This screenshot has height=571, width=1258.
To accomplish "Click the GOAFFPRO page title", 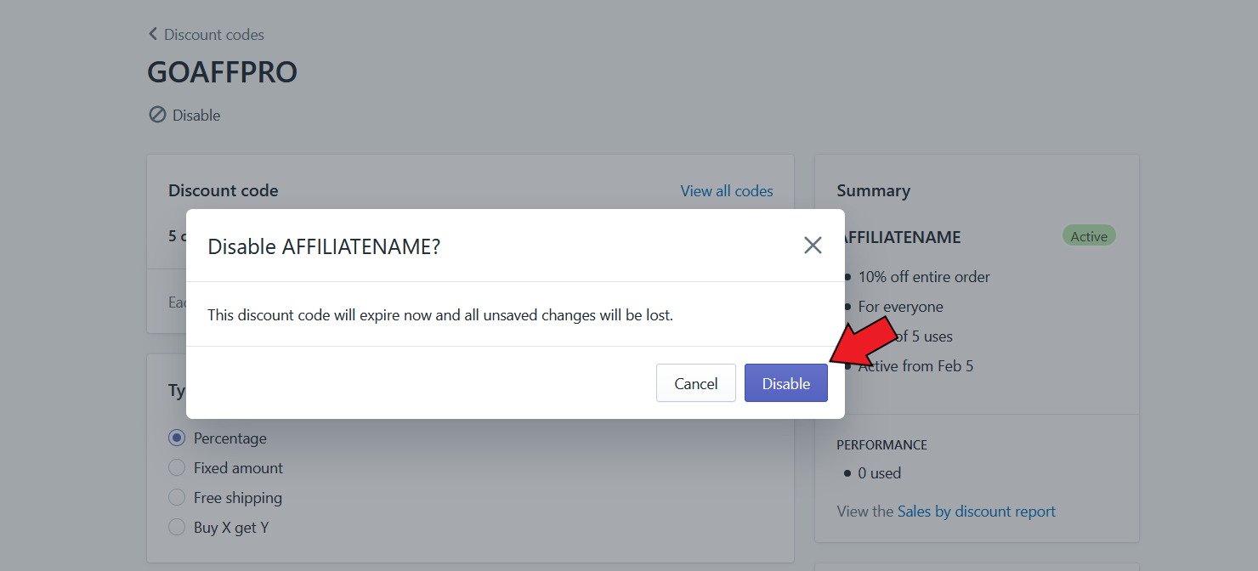I will coord(222,71).
